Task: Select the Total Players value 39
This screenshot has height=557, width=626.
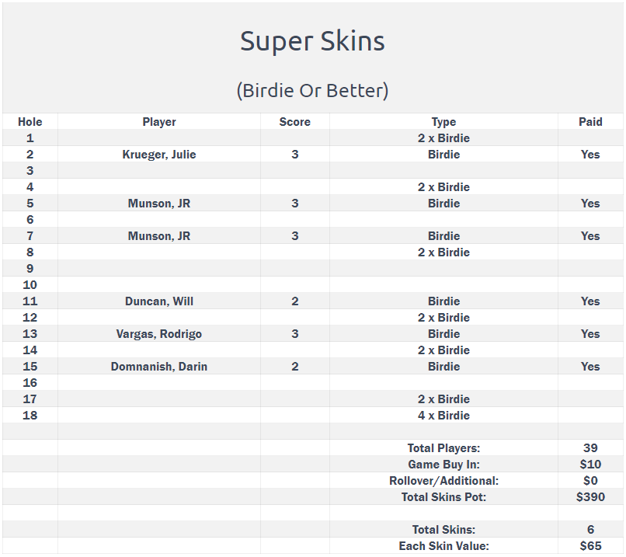Action: coord(590,448)
